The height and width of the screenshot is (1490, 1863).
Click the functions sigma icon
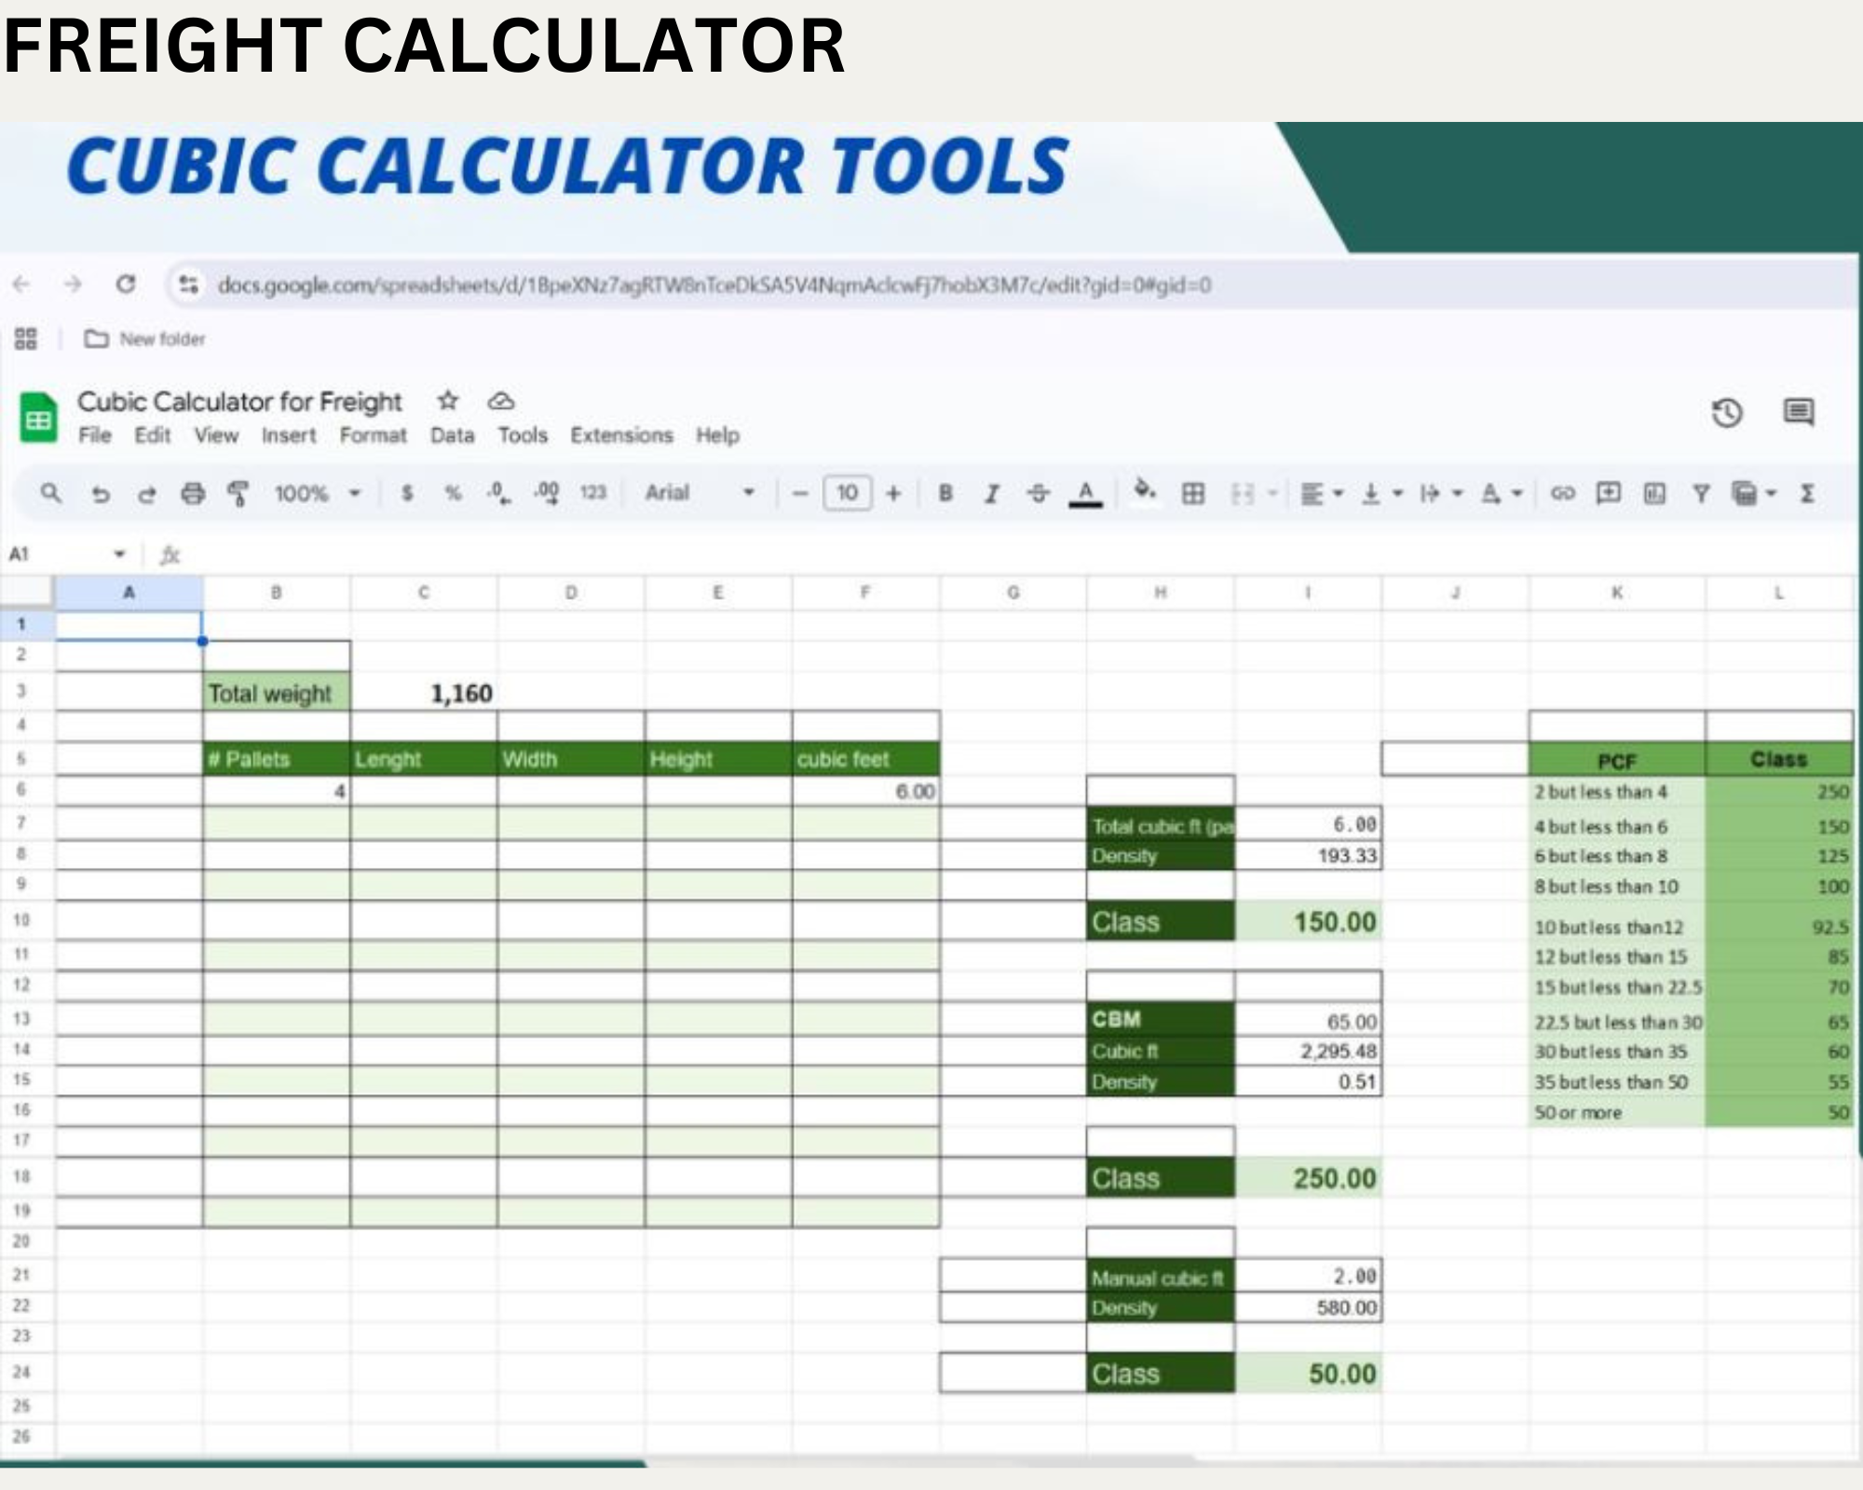tap(1807, 494)
